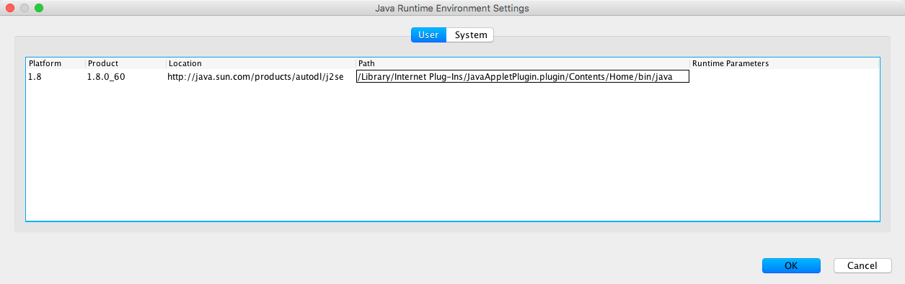Viewport: 905px width, 284px height.
Task: Select the Location column header
Action: click(x=261, y=63)
